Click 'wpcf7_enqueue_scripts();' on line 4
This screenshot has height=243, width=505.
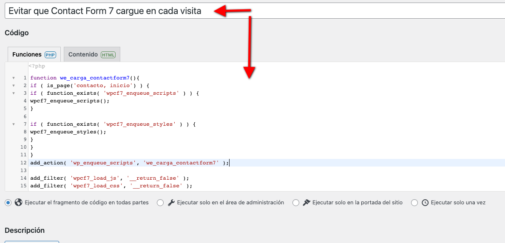tap(70, 101)
